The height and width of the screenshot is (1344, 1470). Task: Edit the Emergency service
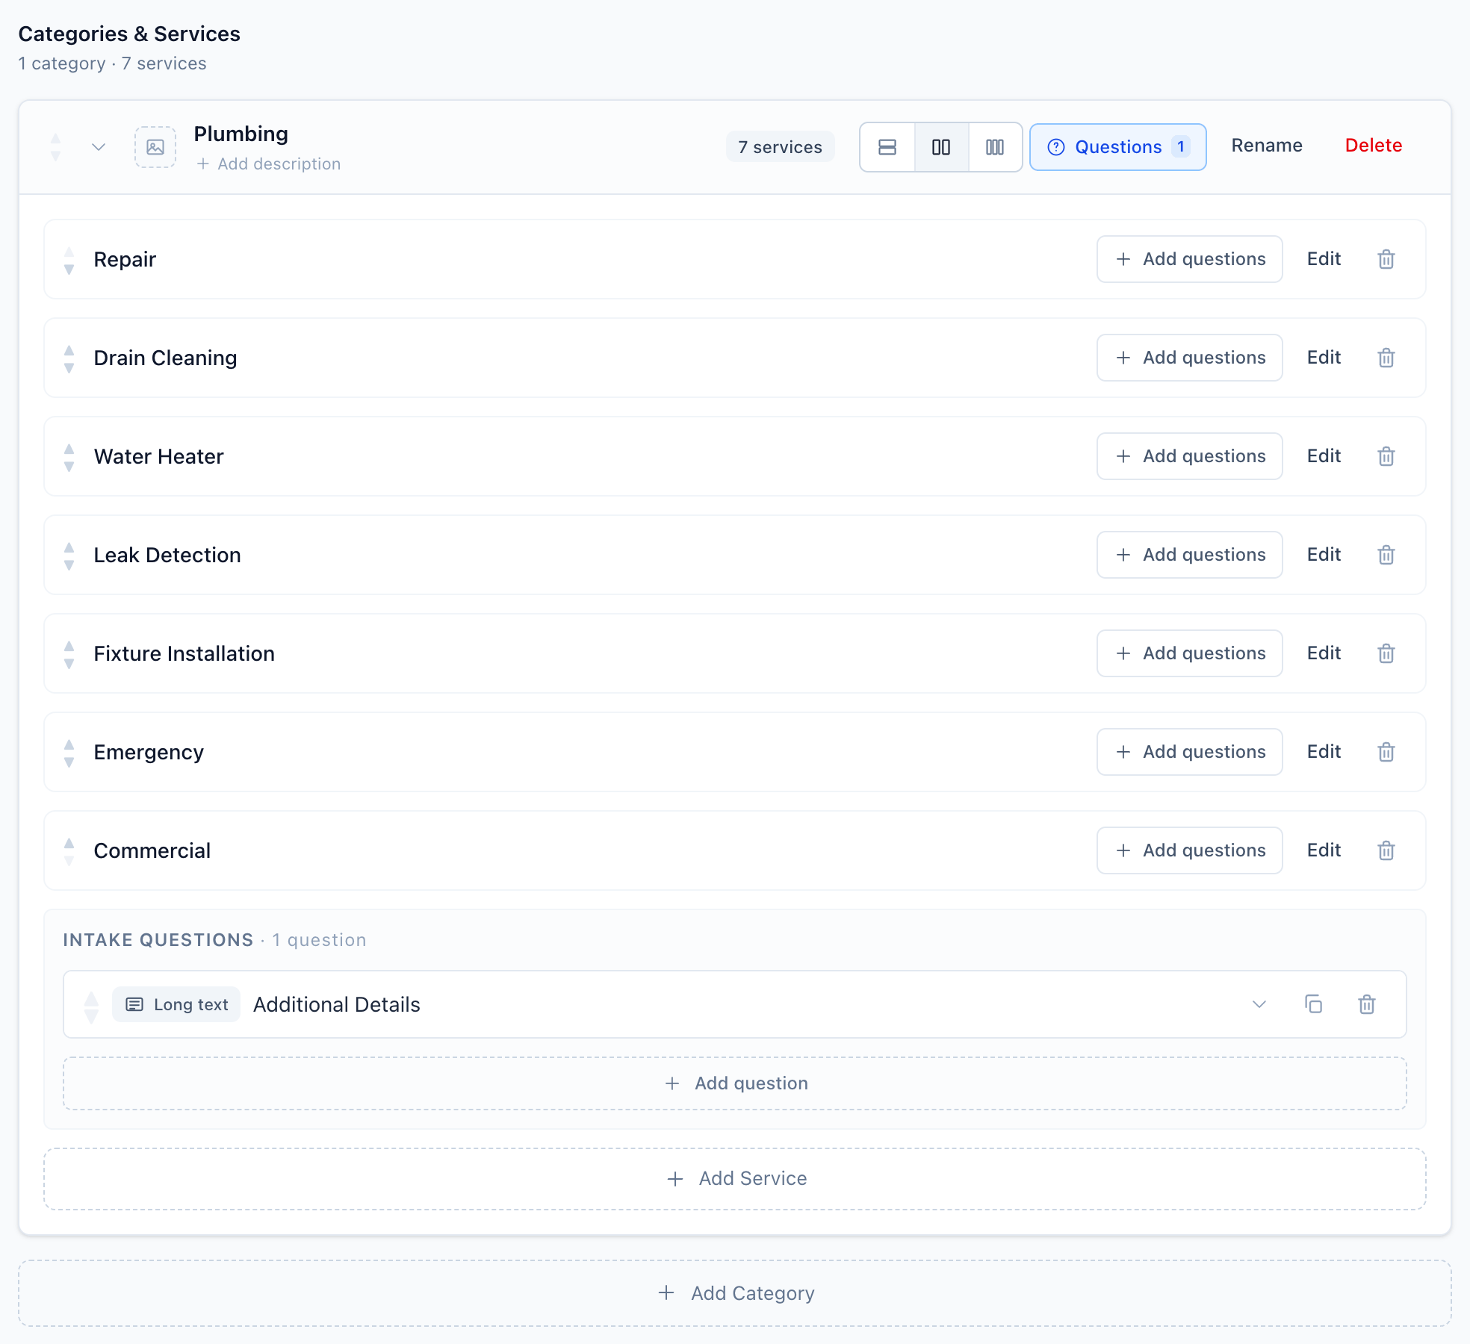pos(1324,752)
